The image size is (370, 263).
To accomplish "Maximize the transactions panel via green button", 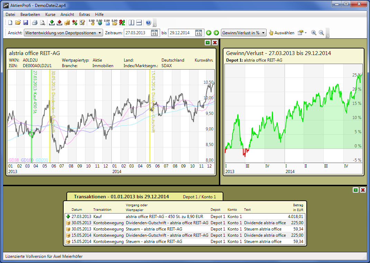I will 355,190.
